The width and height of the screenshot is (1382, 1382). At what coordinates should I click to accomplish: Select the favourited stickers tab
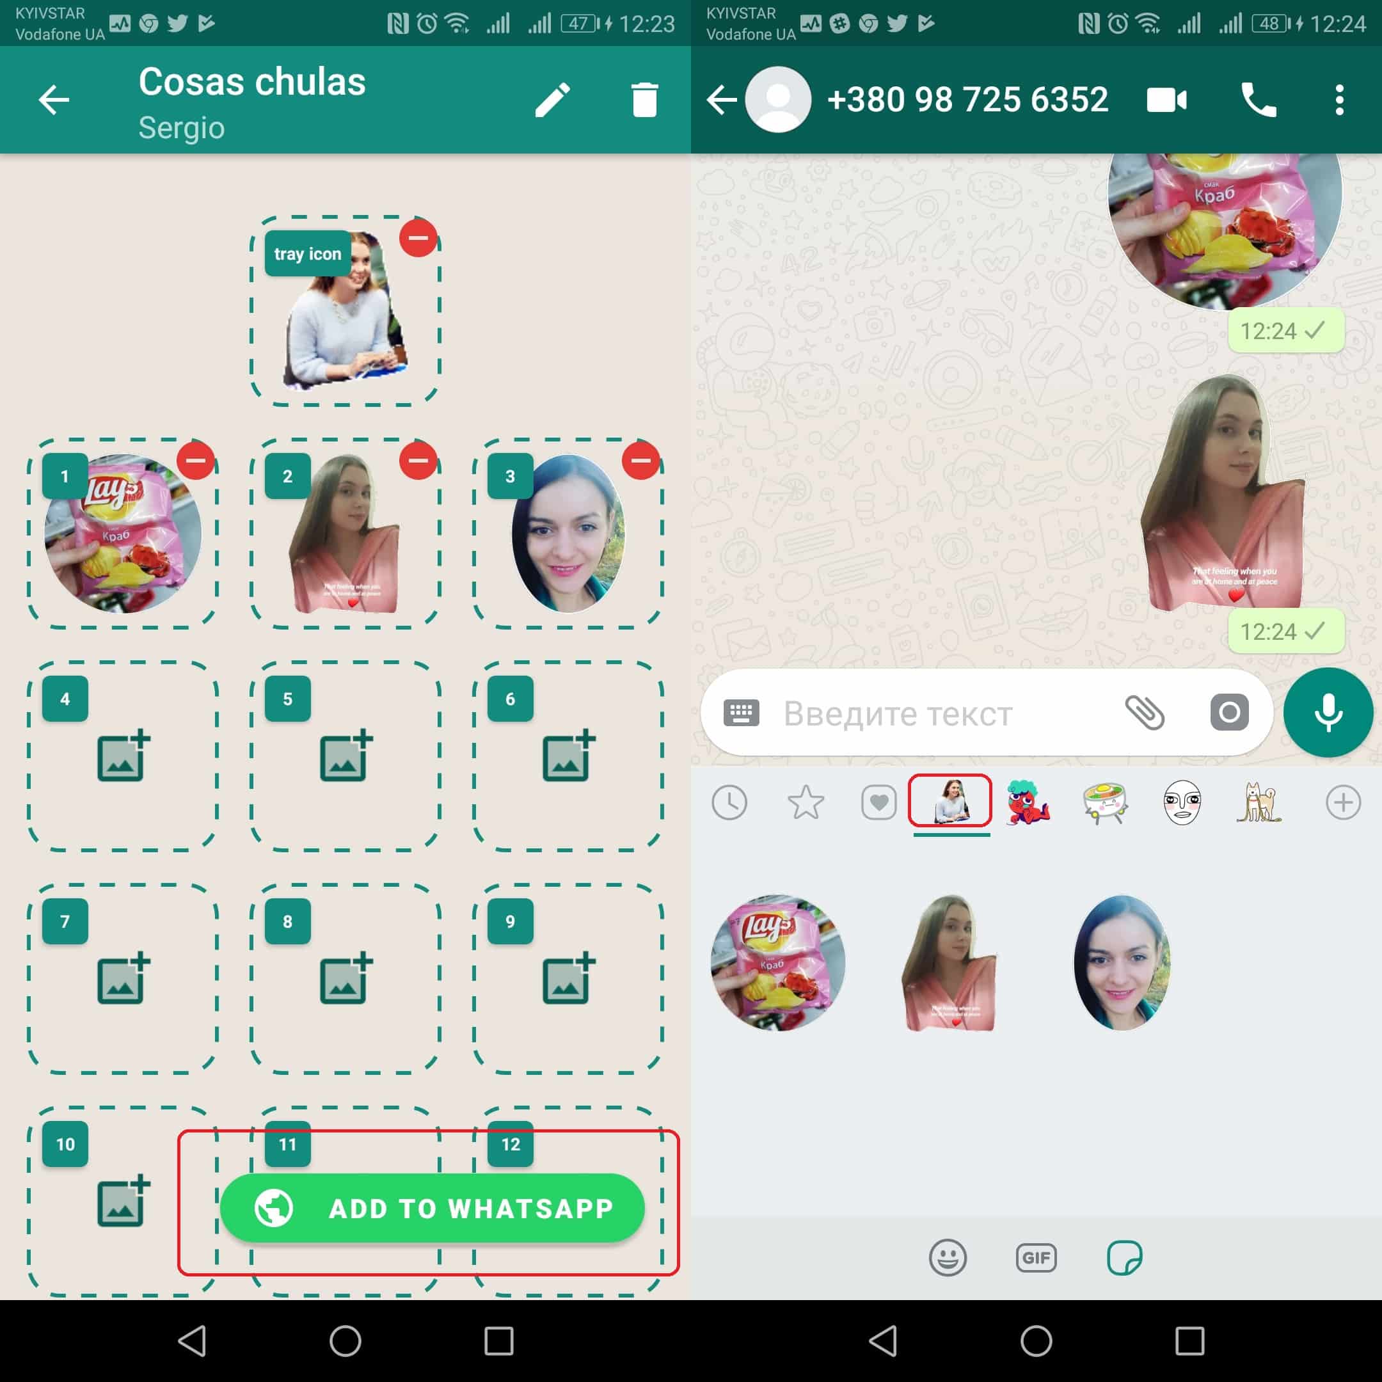[x=807, y=802]
